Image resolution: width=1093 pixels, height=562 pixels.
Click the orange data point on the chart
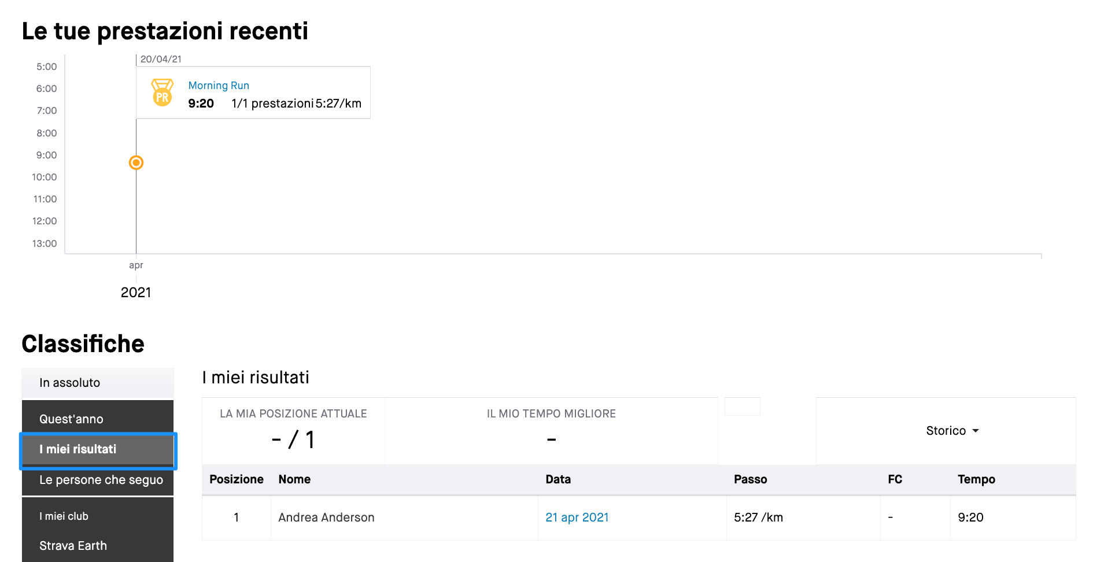(136, 162)
